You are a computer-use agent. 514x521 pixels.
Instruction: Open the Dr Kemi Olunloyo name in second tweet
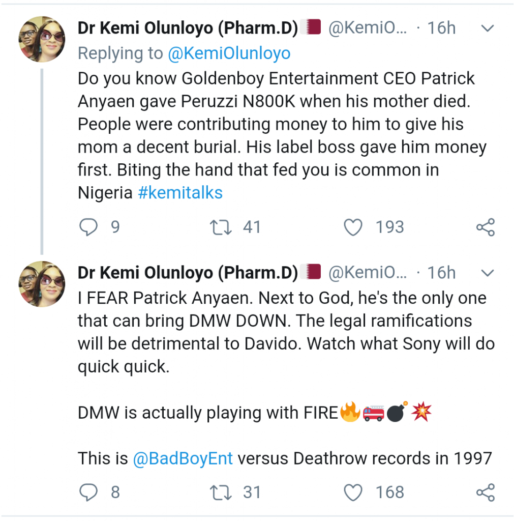pyautogui.click(x=187, y=274)
